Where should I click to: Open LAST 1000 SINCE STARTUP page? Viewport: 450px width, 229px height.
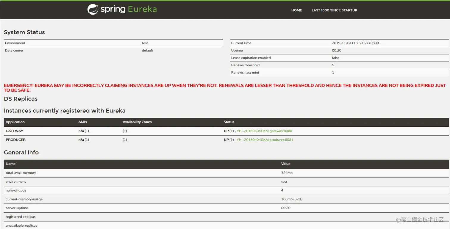pos(334,10)
